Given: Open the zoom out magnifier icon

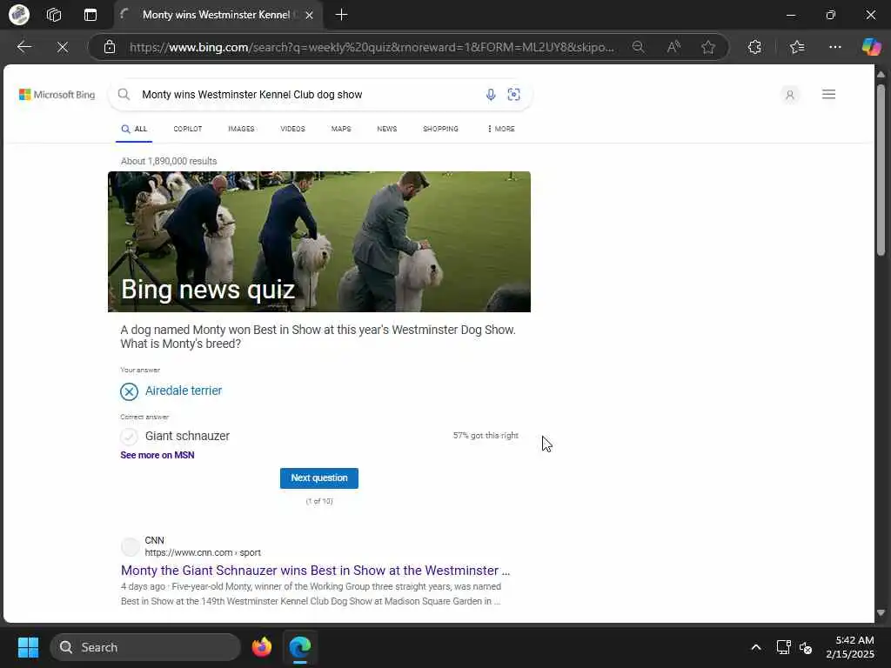Looking at the screenshot, I should [x=639, y=47].
